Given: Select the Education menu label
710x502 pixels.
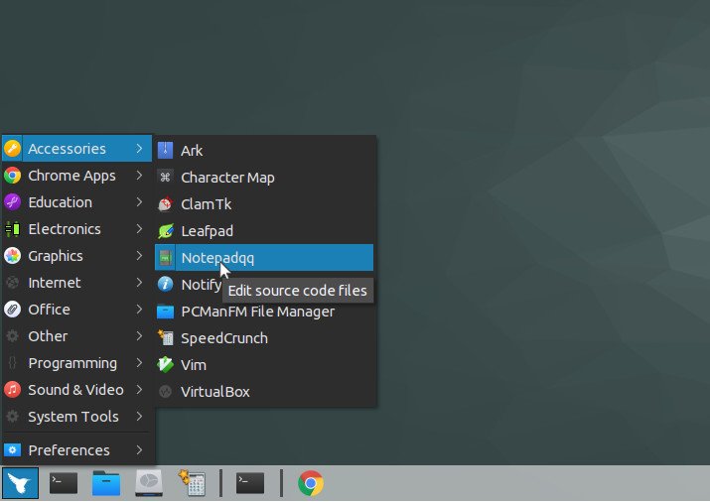Looking at the screenshot, I should [x=60, y=201].
